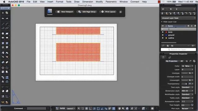Open the Parametric menu
Screen dimensions: 198x111
(x=111, y=2)
